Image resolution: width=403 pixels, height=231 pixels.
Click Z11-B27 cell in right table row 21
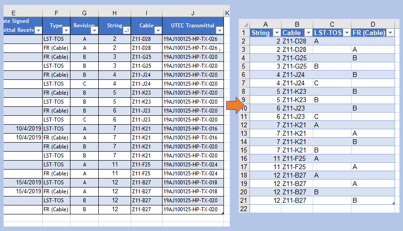[x=297, y=200]
